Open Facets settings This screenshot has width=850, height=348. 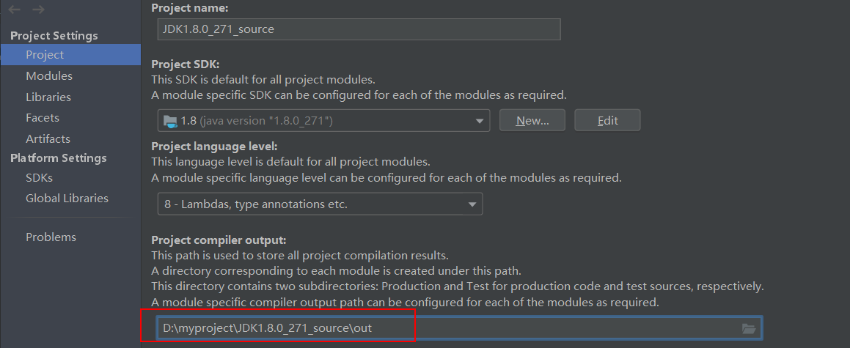[x=43, y=117]
